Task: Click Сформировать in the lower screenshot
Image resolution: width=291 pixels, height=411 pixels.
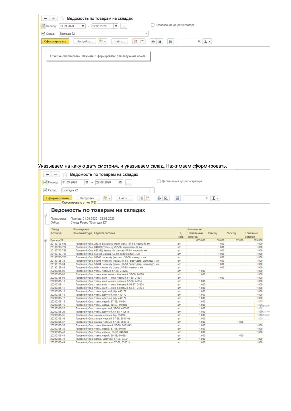Action: (x=58, y=198)
